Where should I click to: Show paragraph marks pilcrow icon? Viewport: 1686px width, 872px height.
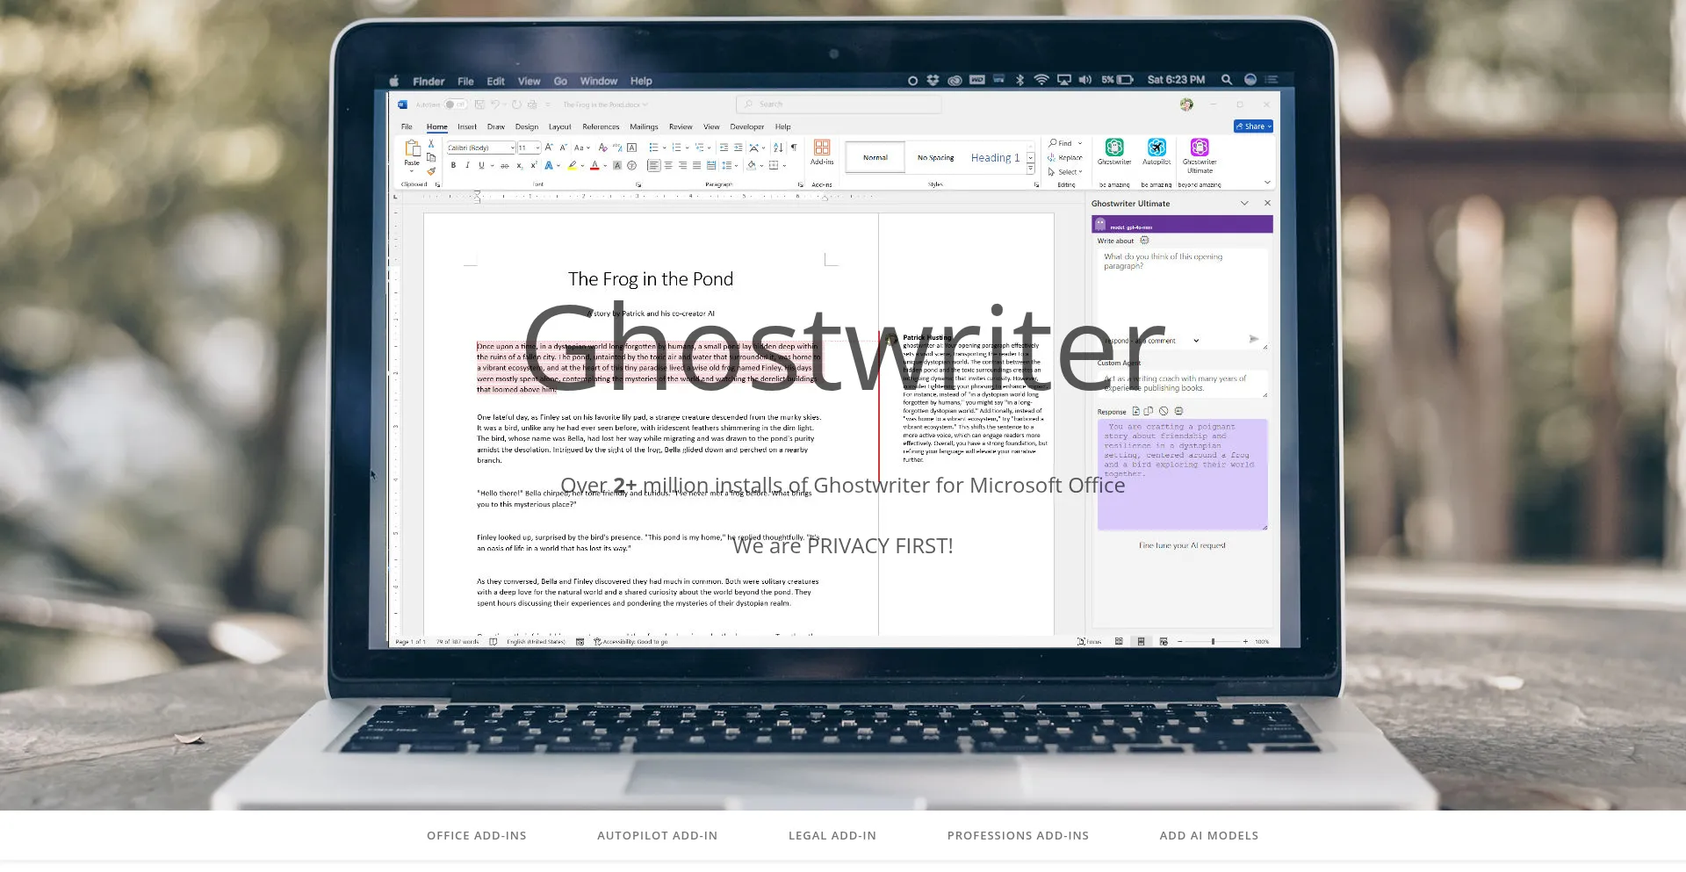794,148
